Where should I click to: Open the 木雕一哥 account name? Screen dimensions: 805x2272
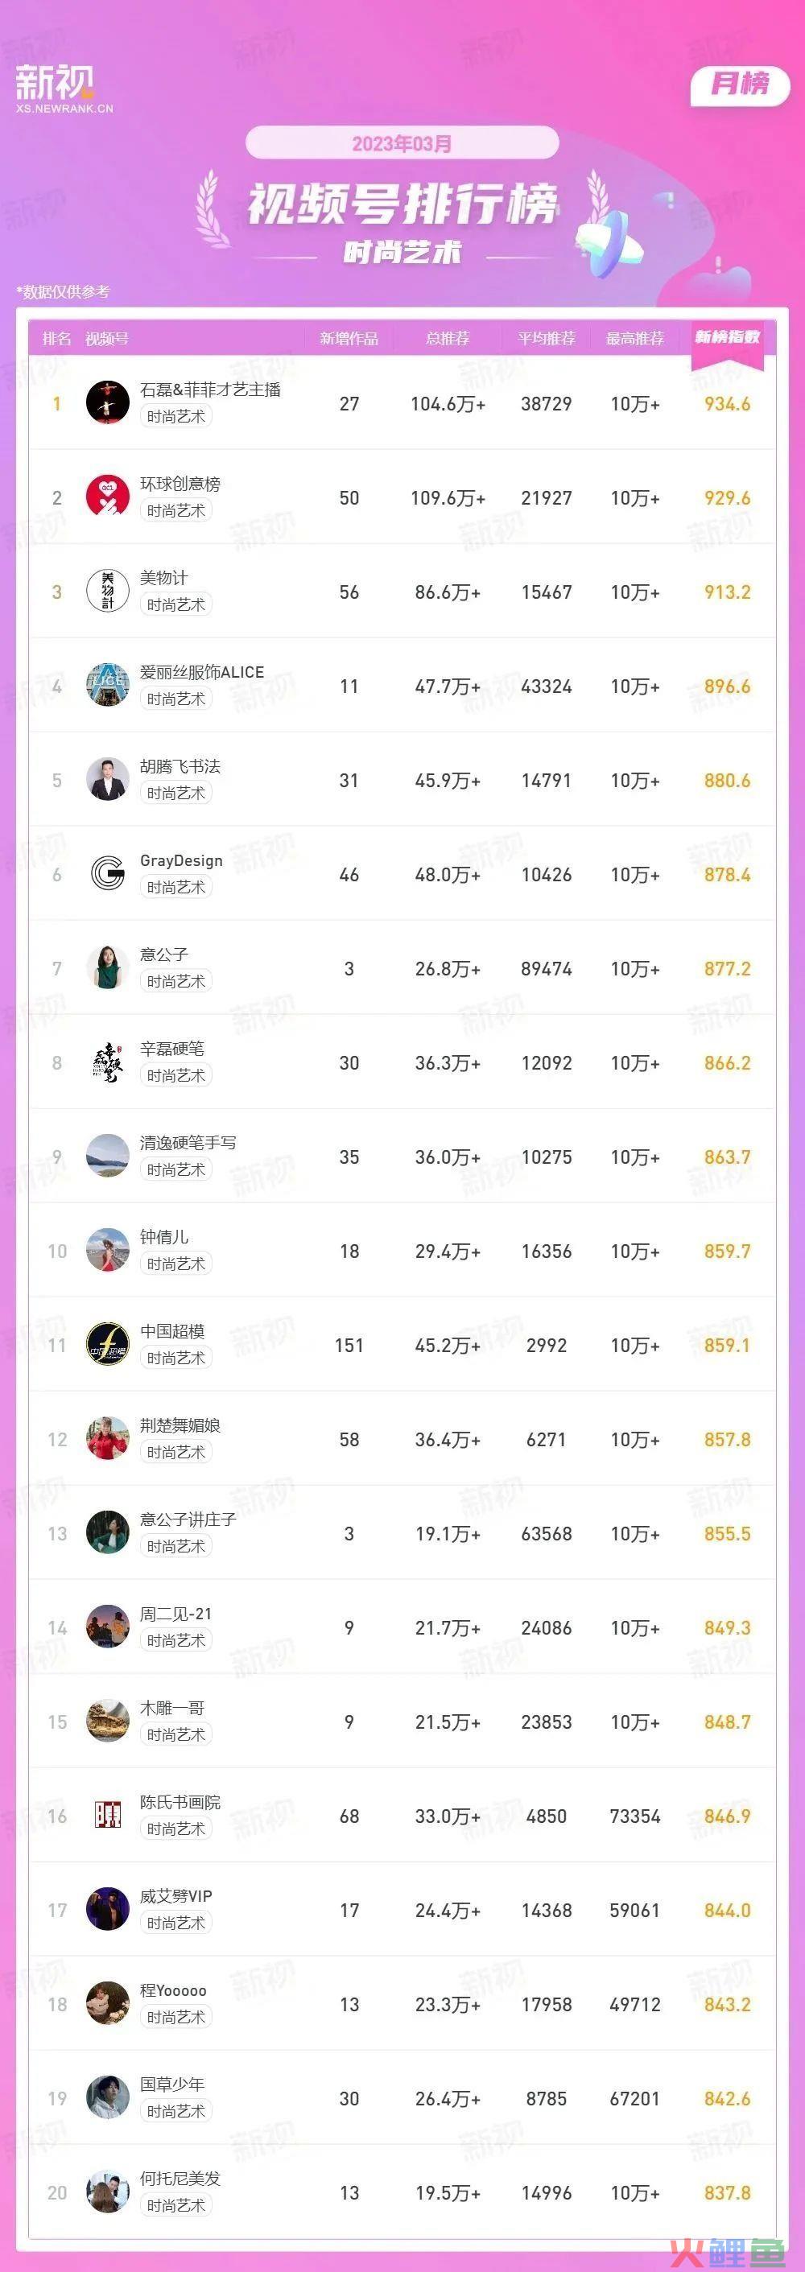(x=172, y=1708)
